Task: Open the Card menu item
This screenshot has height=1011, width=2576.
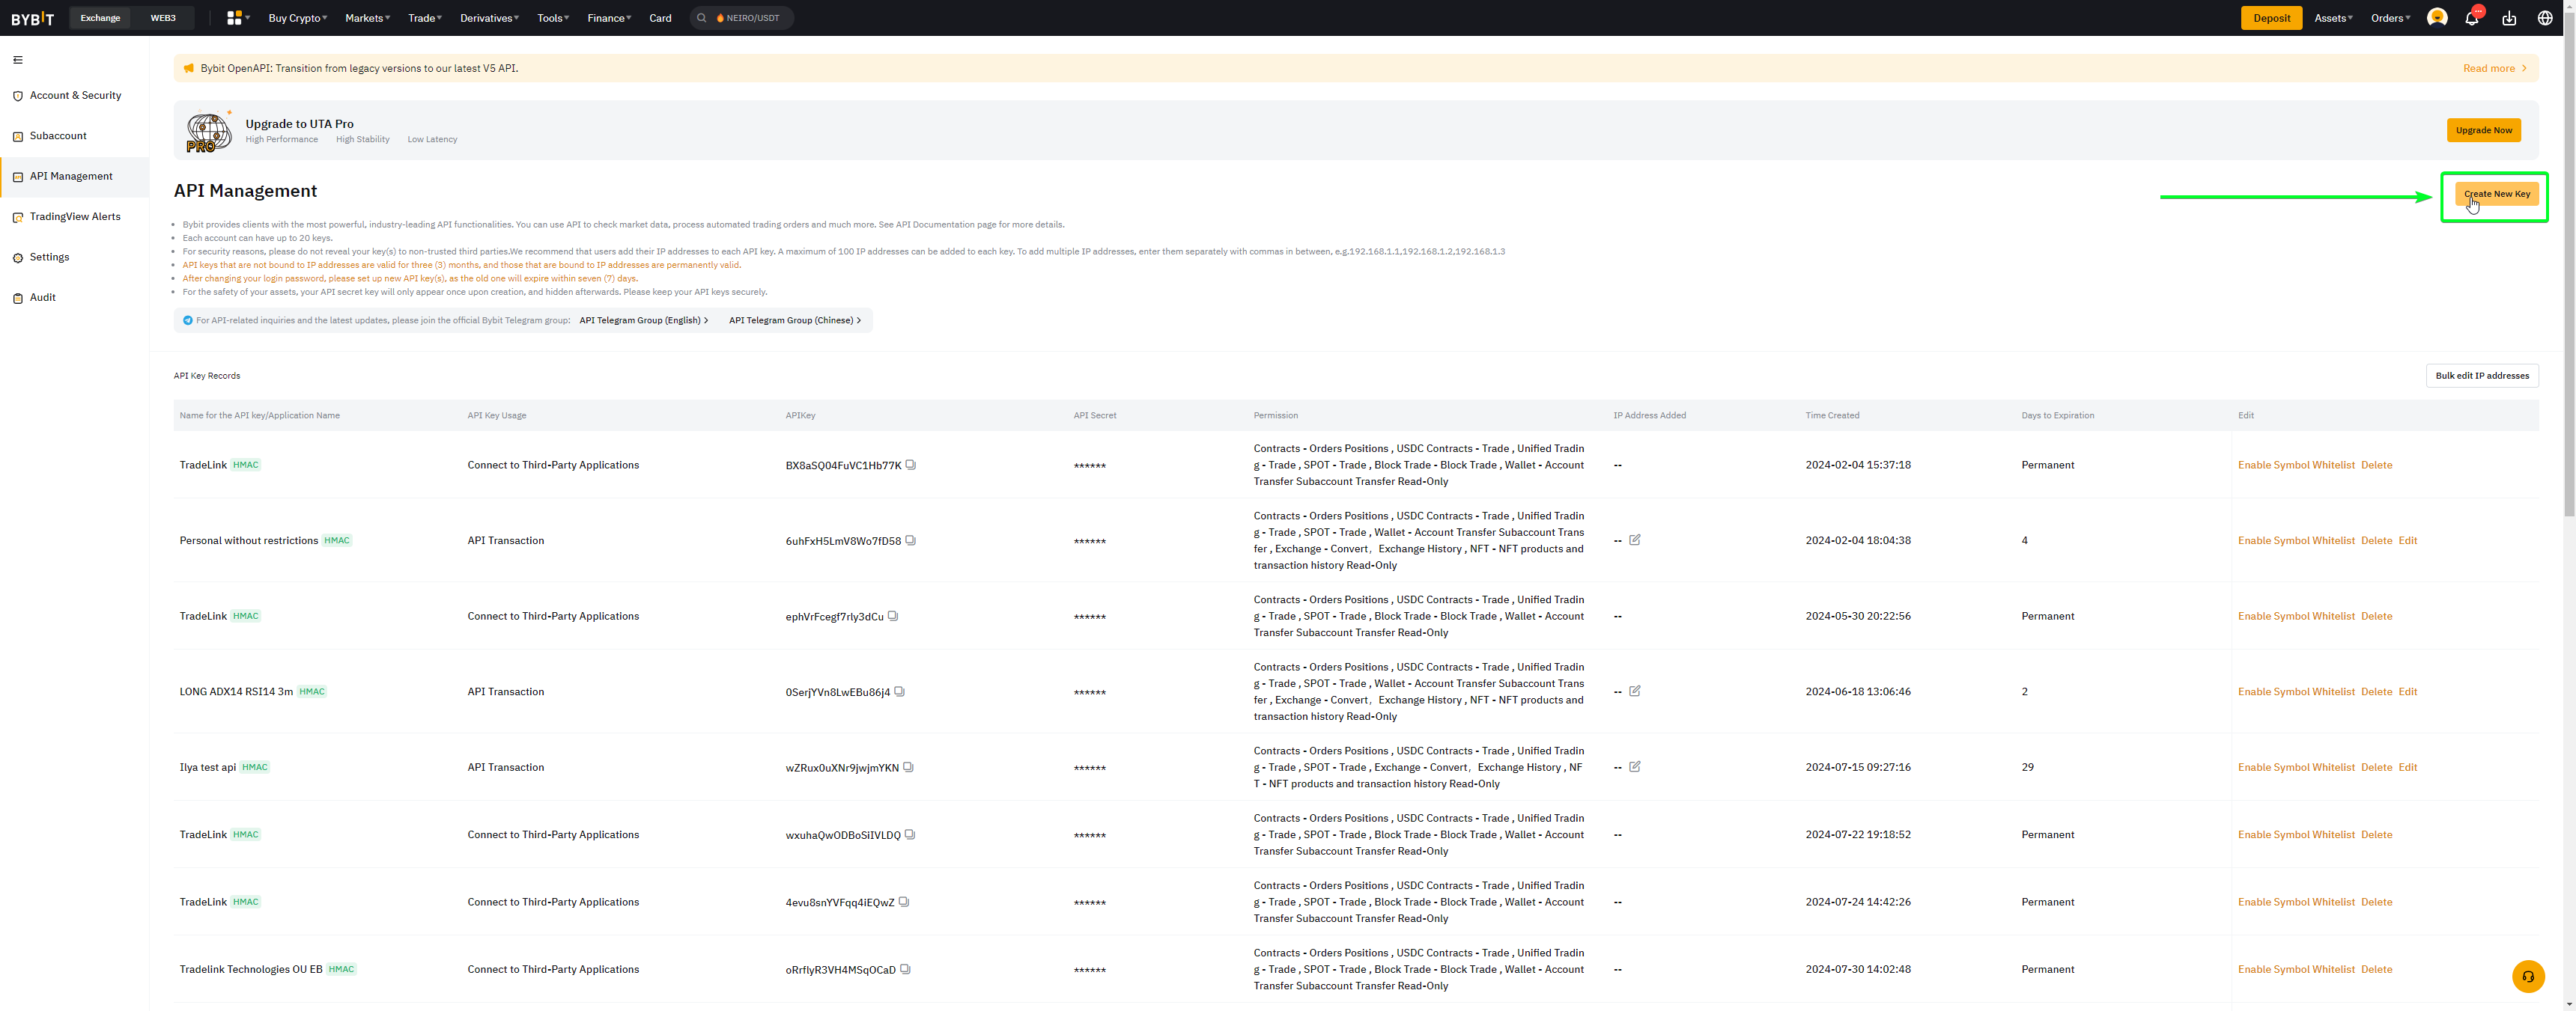Action: tap(660, 18)
